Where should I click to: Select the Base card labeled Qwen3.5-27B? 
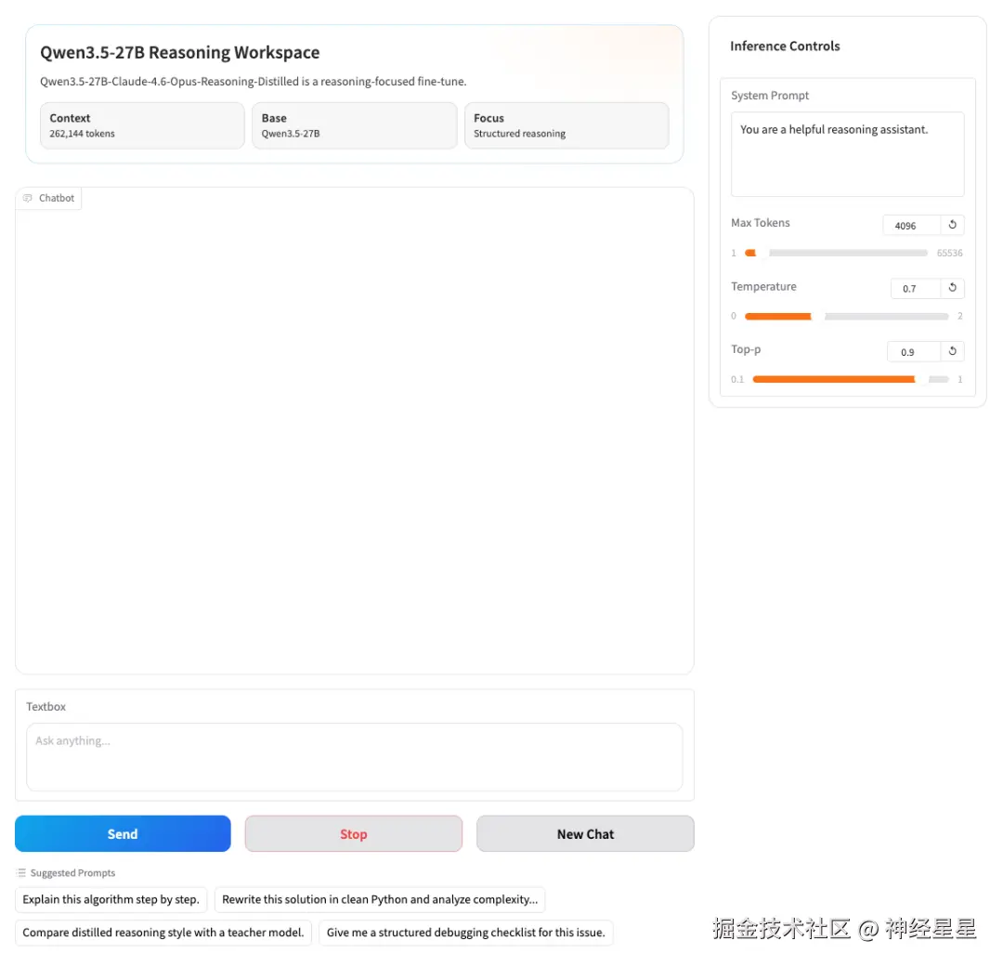click(354, 125)
